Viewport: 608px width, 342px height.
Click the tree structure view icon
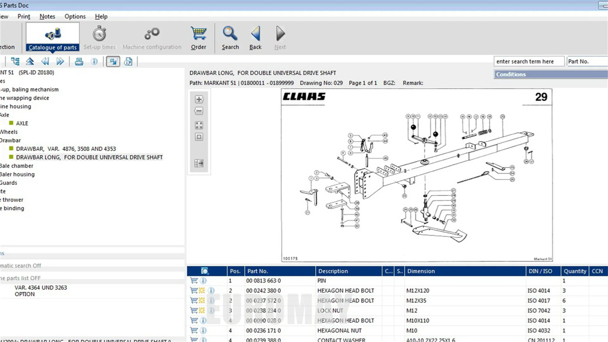[x=15, y=61]
